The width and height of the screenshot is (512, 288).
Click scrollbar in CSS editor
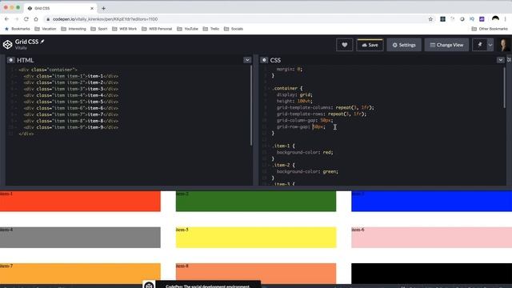point(504,87)
